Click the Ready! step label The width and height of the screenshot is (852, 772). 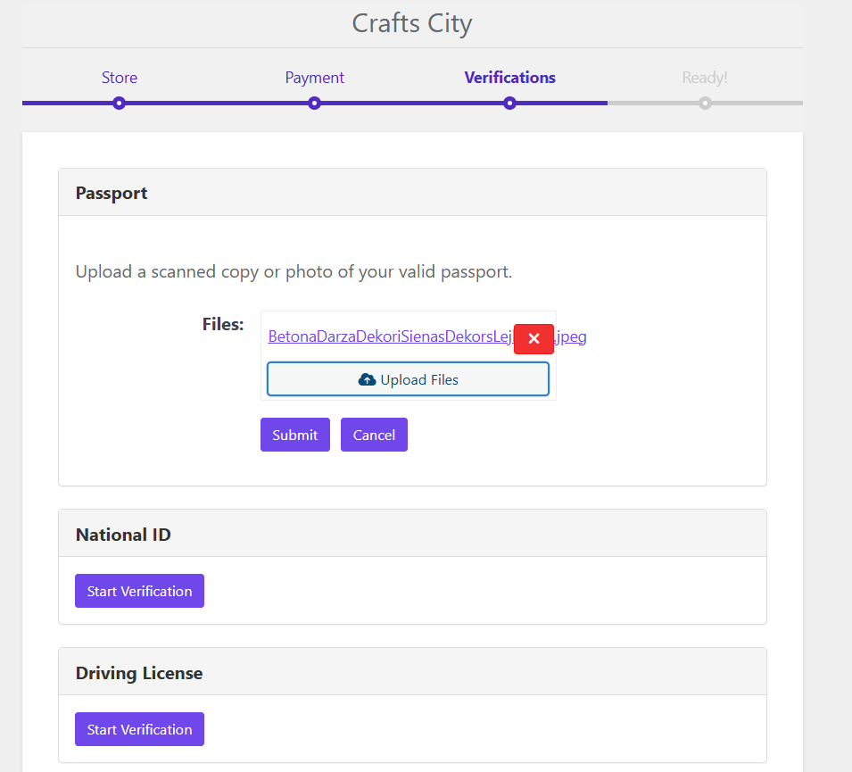(x=705, y=78)
